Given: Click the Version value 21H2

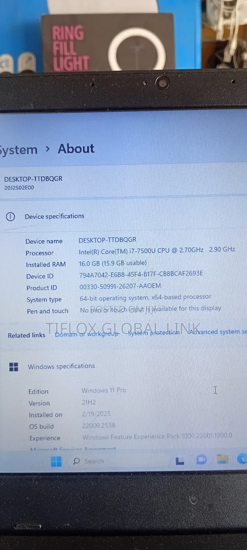Looking at the screenshot, I should (89, 402).
